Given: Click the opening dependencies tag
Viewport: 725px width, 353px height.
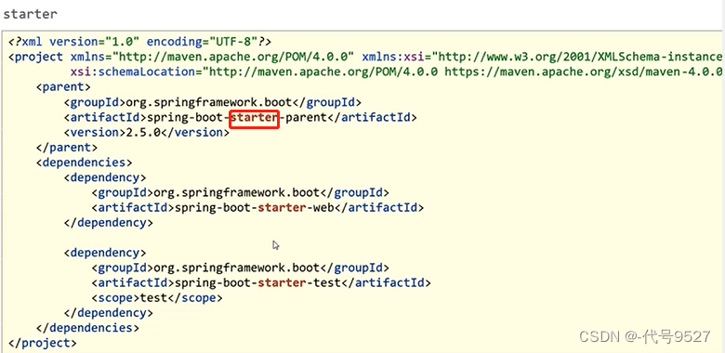Looking at the screenshot, I should coord(85,163).
